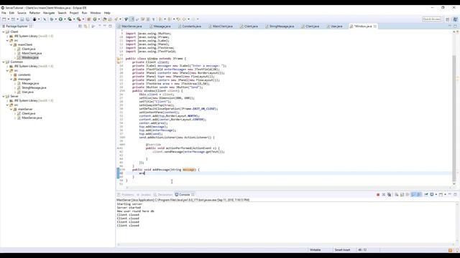The height and width of the screenshot is (258, 460).
Task: Click the Toggle Mark Occurrences toolbar icon
Action: click(132, 19)
